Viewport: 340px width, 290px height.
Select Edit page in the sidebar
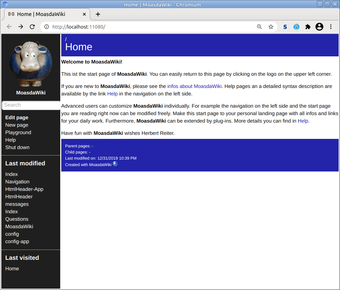[x=17, y=117]
